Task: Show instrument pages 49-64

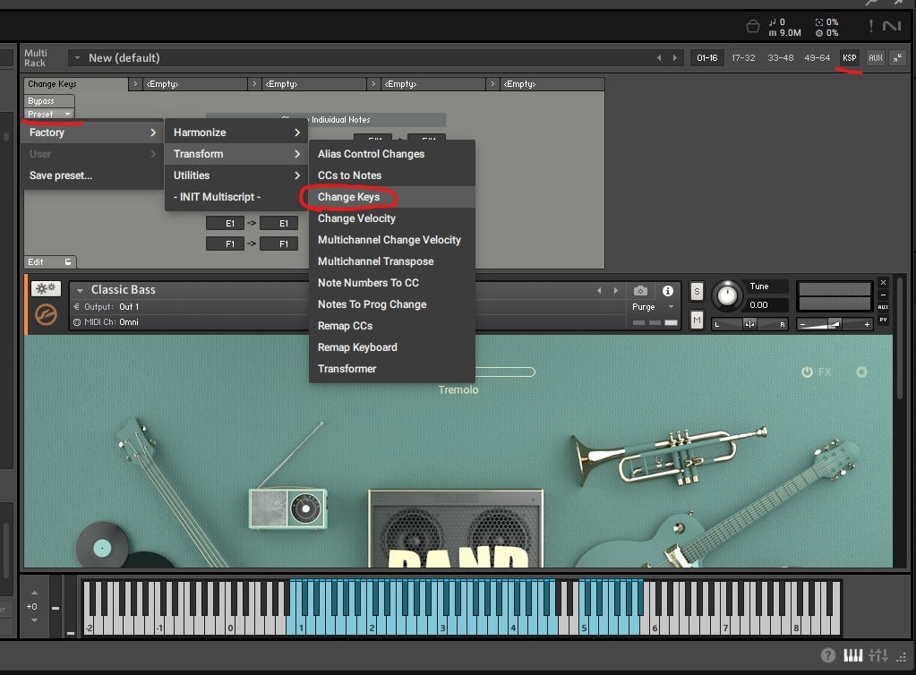Action: [817, 58]
